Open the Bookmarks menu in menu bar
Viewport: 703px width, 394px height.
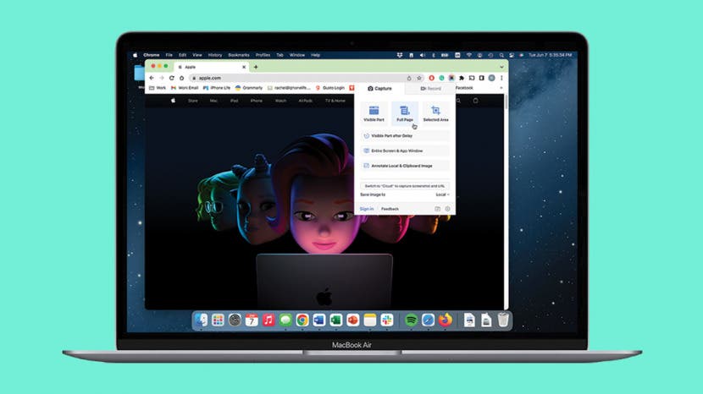(239, 55)
